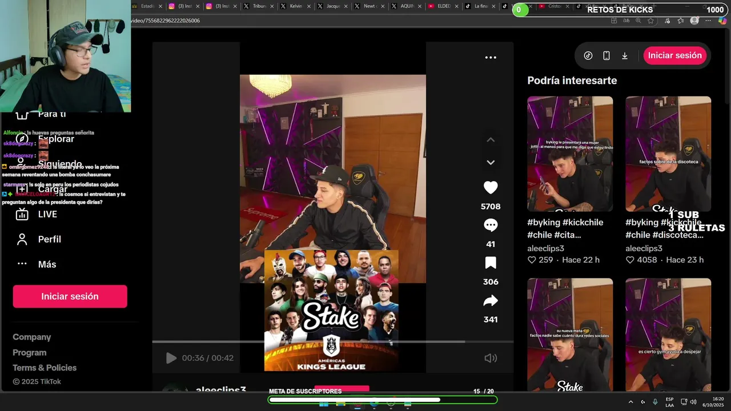Click the LIVE TV icon in sidebar

pos(22,214)
